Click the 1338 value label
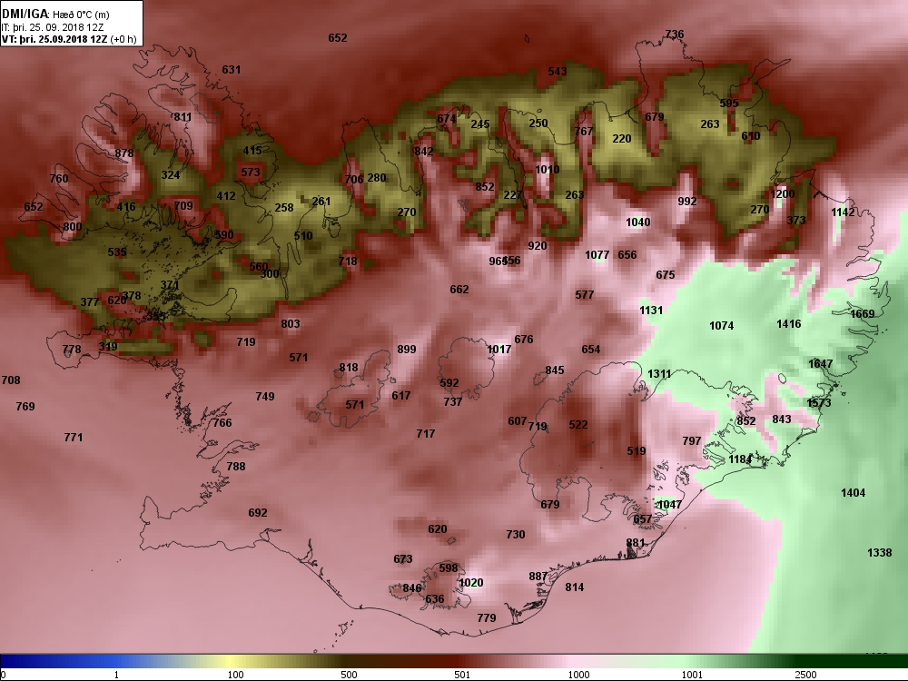This screenshot has height=681, width=908. tap(879, 552)
